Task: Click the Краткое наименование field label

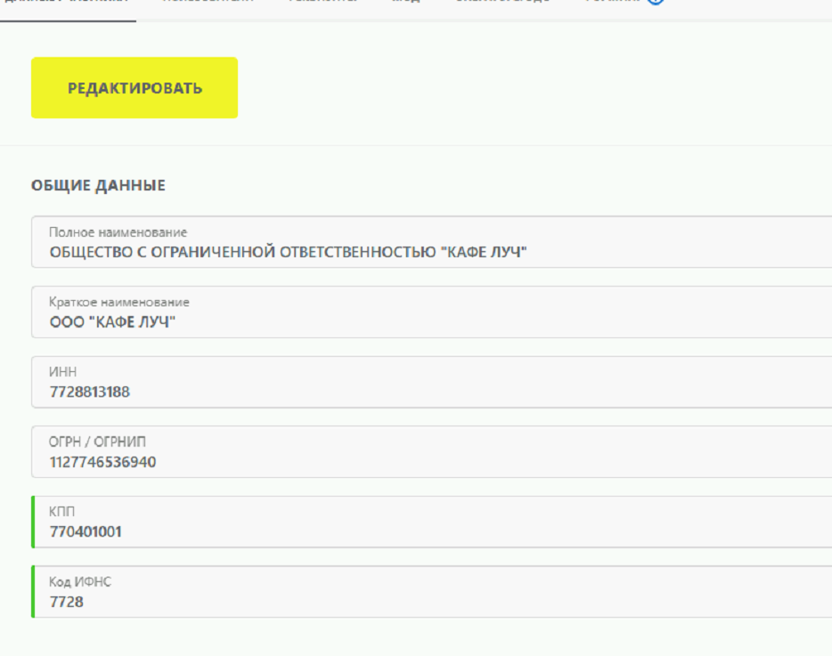Action: (118, 303)
